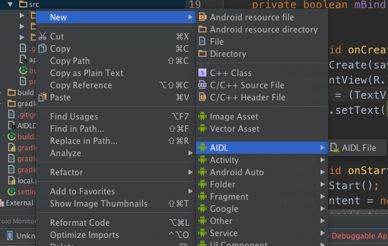The width and height of the screenshot is (388, 246).
Task: Choose C/C++ Header File option
Action: [247, 97]
